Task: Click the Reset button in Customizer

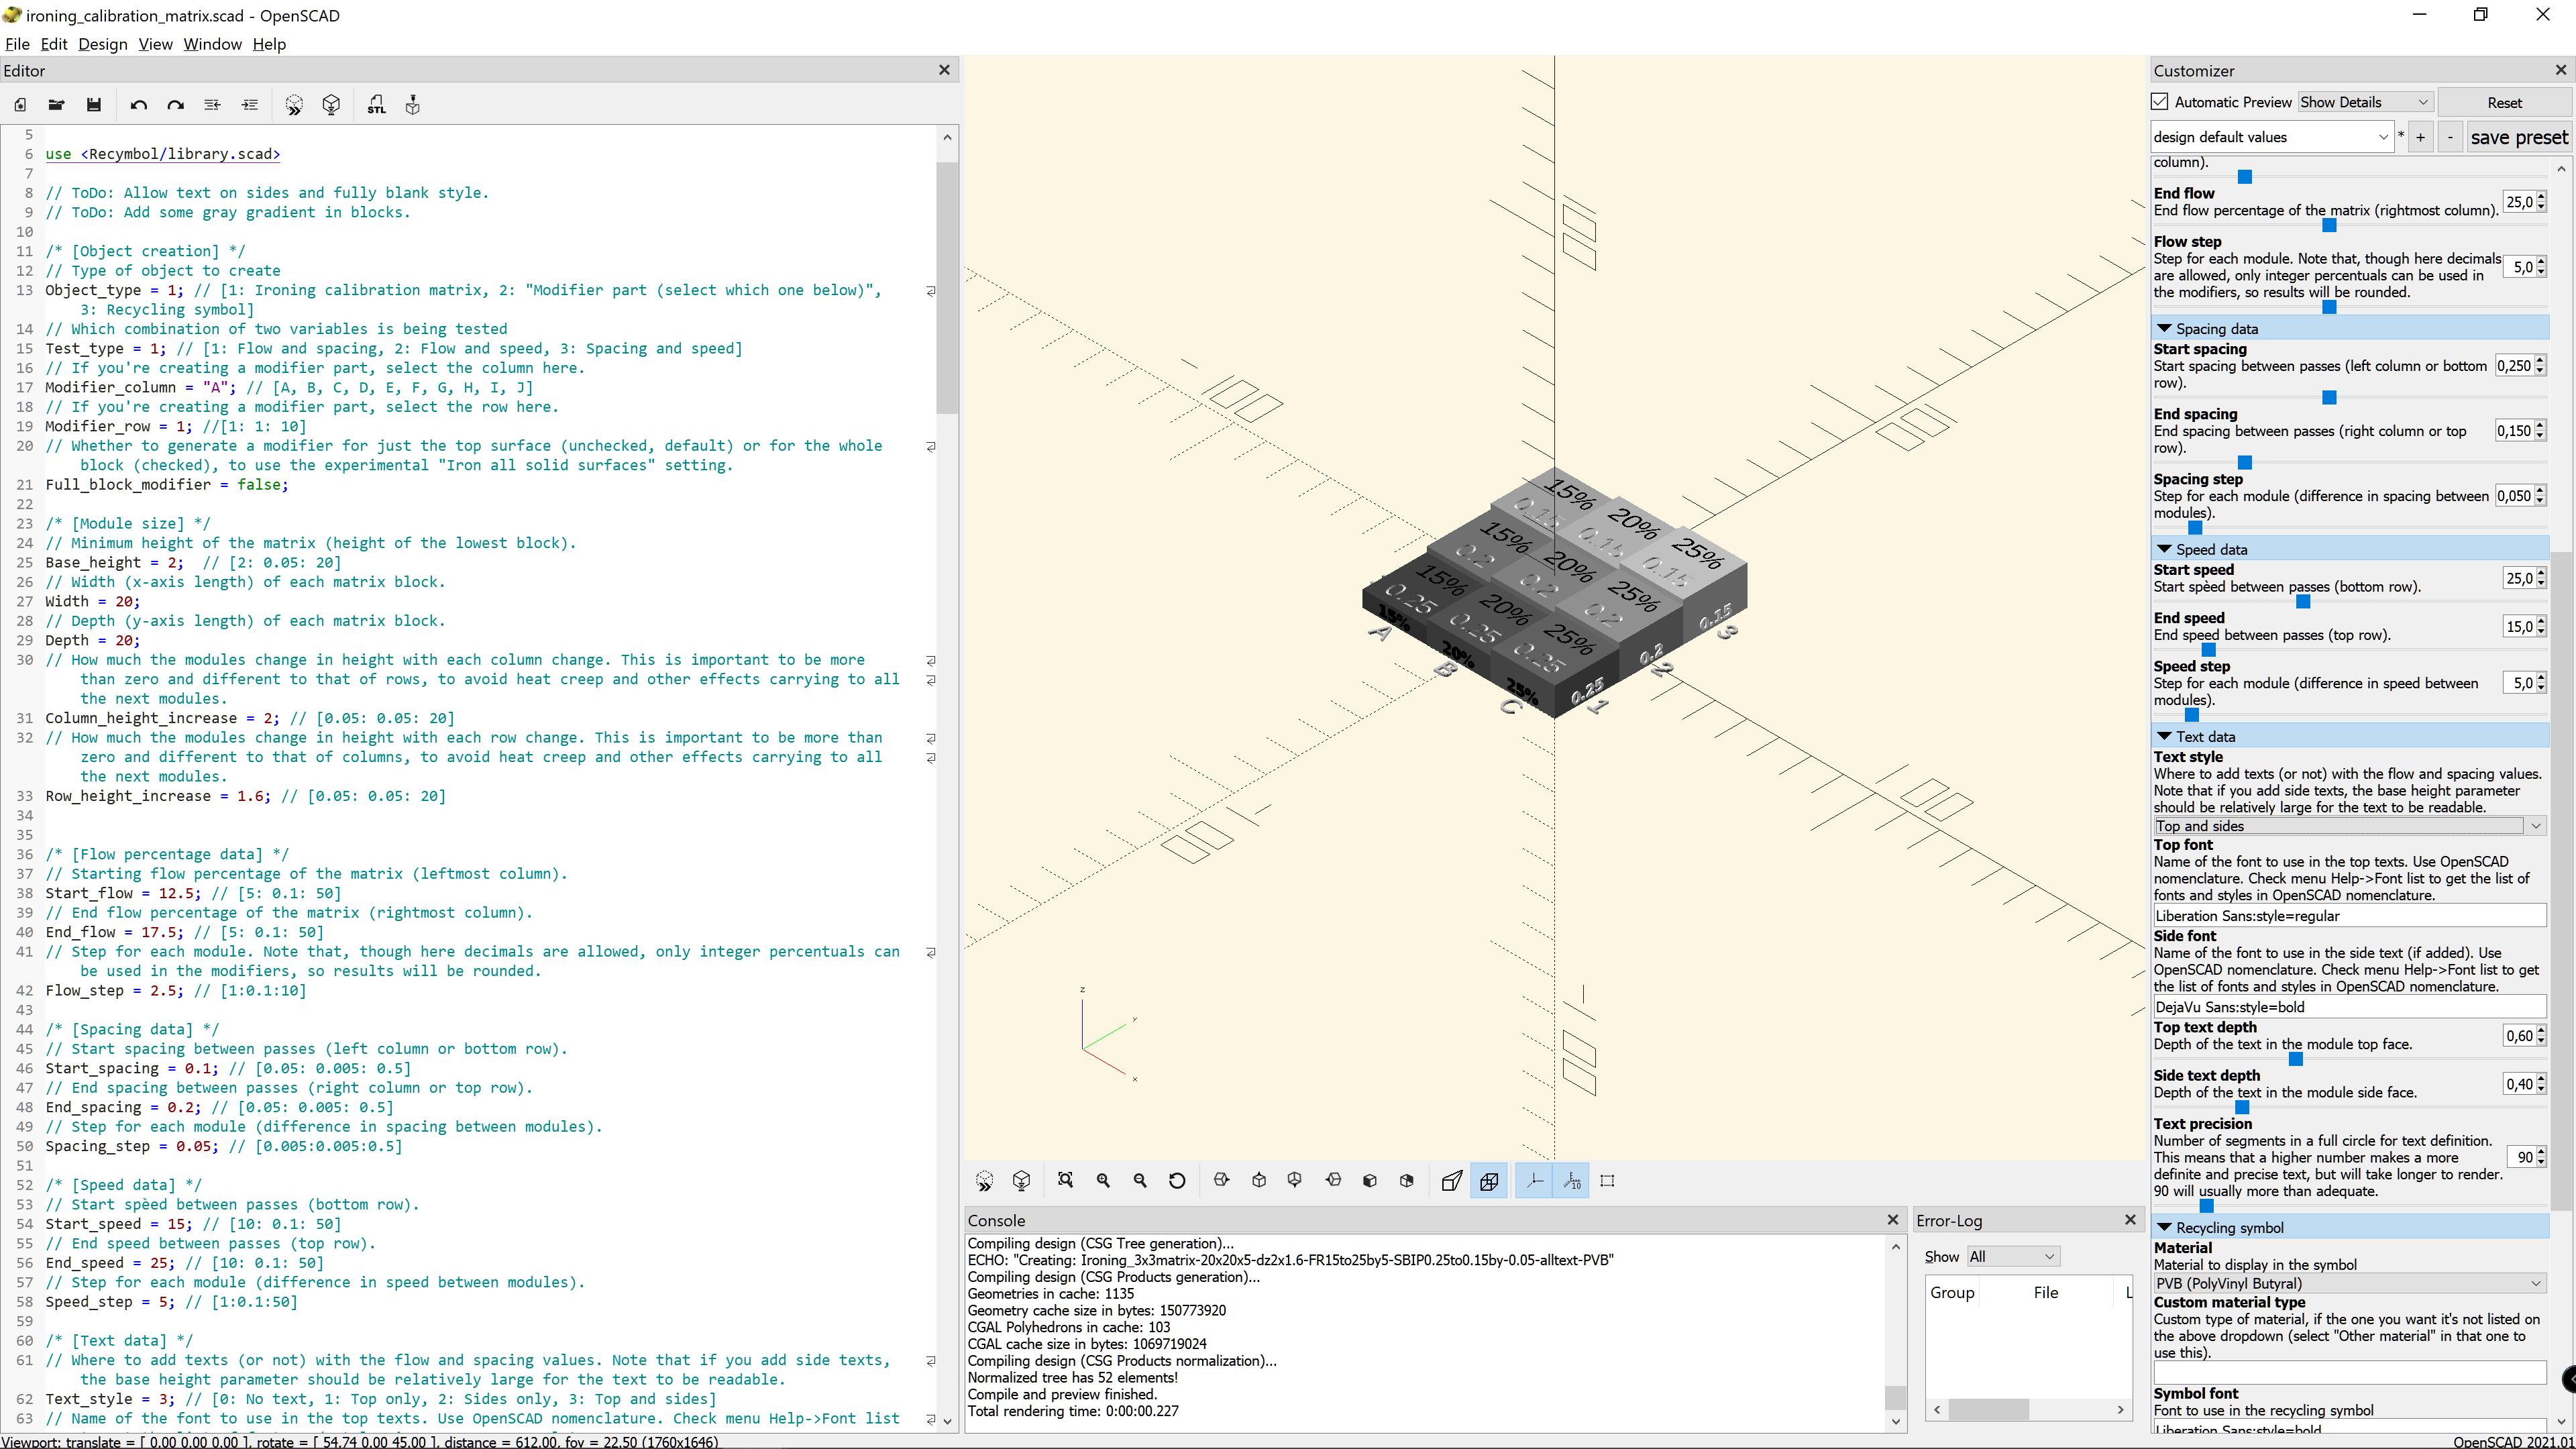Action: (x=2504, y=102)
